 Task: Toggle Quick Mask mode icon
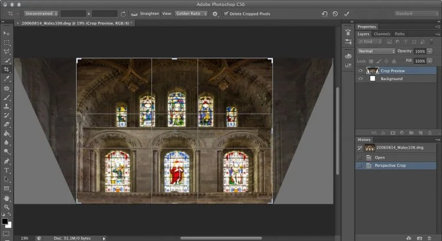pyautogui.click(x=6, y=234)
